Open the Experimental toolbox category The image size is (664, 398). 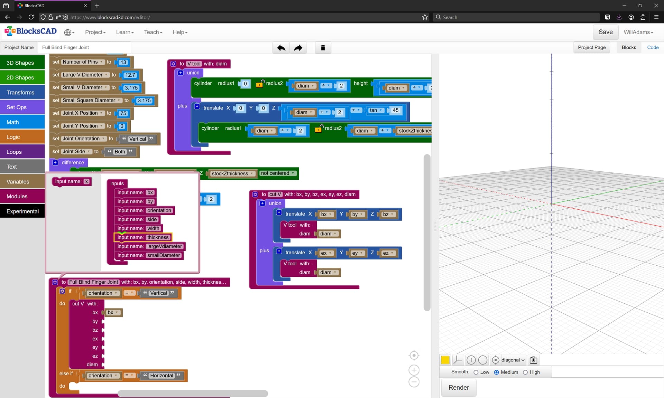(x=22, y=211)
